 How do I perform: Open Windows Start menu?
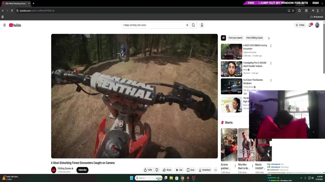[x=132, y=178]
